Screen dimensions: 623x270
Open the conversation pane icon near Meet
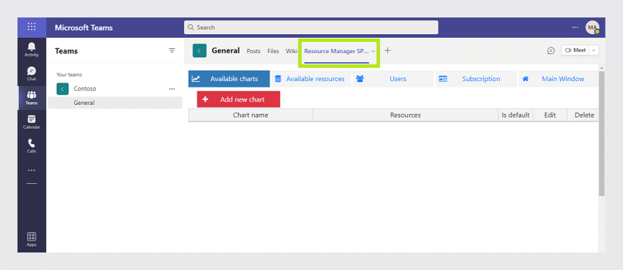pos(551,50)
